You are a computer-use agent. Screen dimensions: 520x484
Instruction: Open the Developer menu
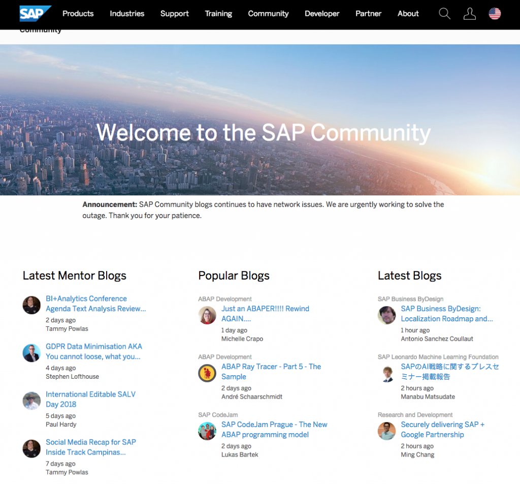[322, 14]
